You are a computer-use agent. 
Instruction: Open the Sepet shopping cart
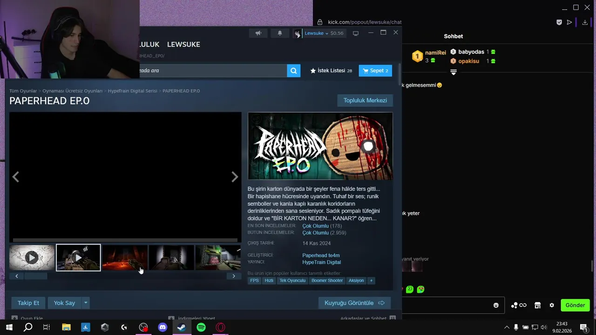[x=375, y=71]
